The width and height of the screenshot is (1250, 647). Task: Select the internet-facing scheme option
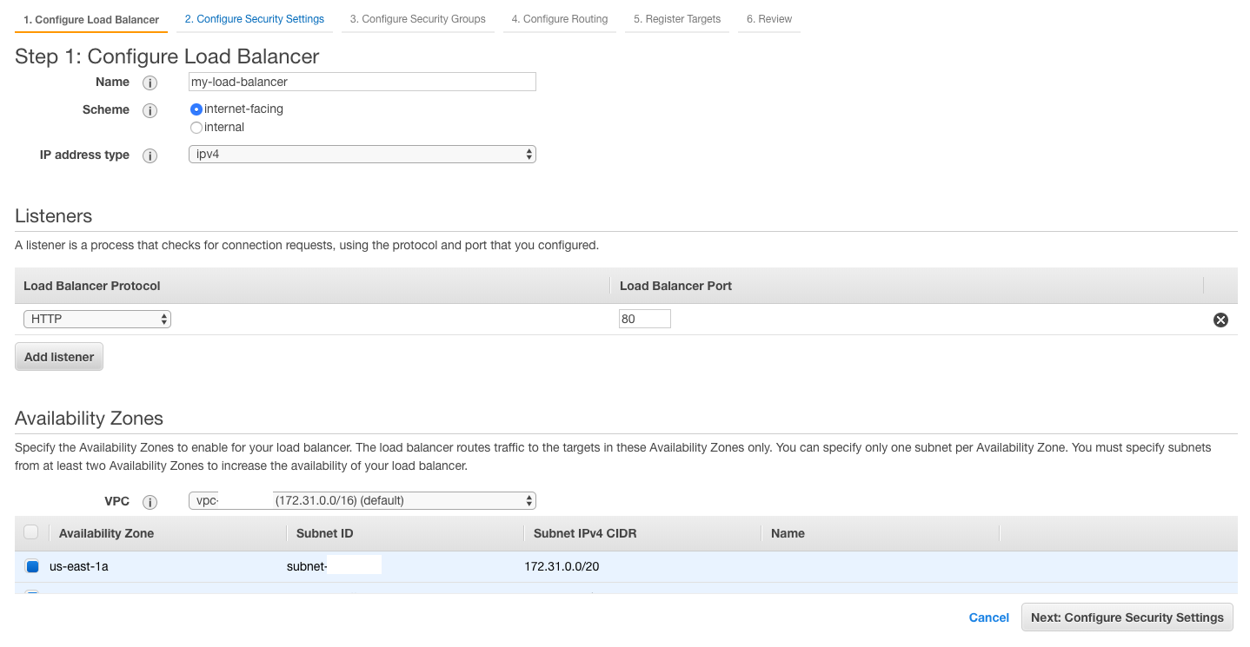(x=196, y=109)
